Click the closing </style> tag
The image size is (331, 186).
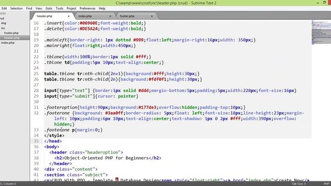click(x=54, y=135)
